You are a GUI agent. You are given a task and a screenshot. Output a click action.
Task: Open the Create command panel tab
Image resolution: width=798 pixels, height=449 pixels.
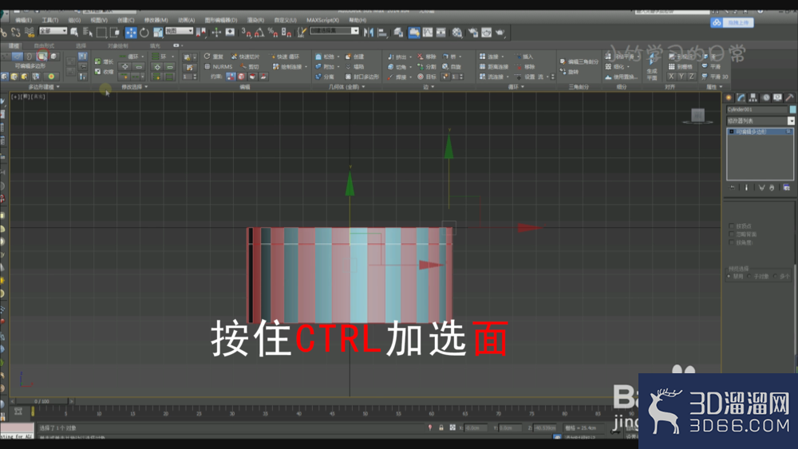coord(729,97)
